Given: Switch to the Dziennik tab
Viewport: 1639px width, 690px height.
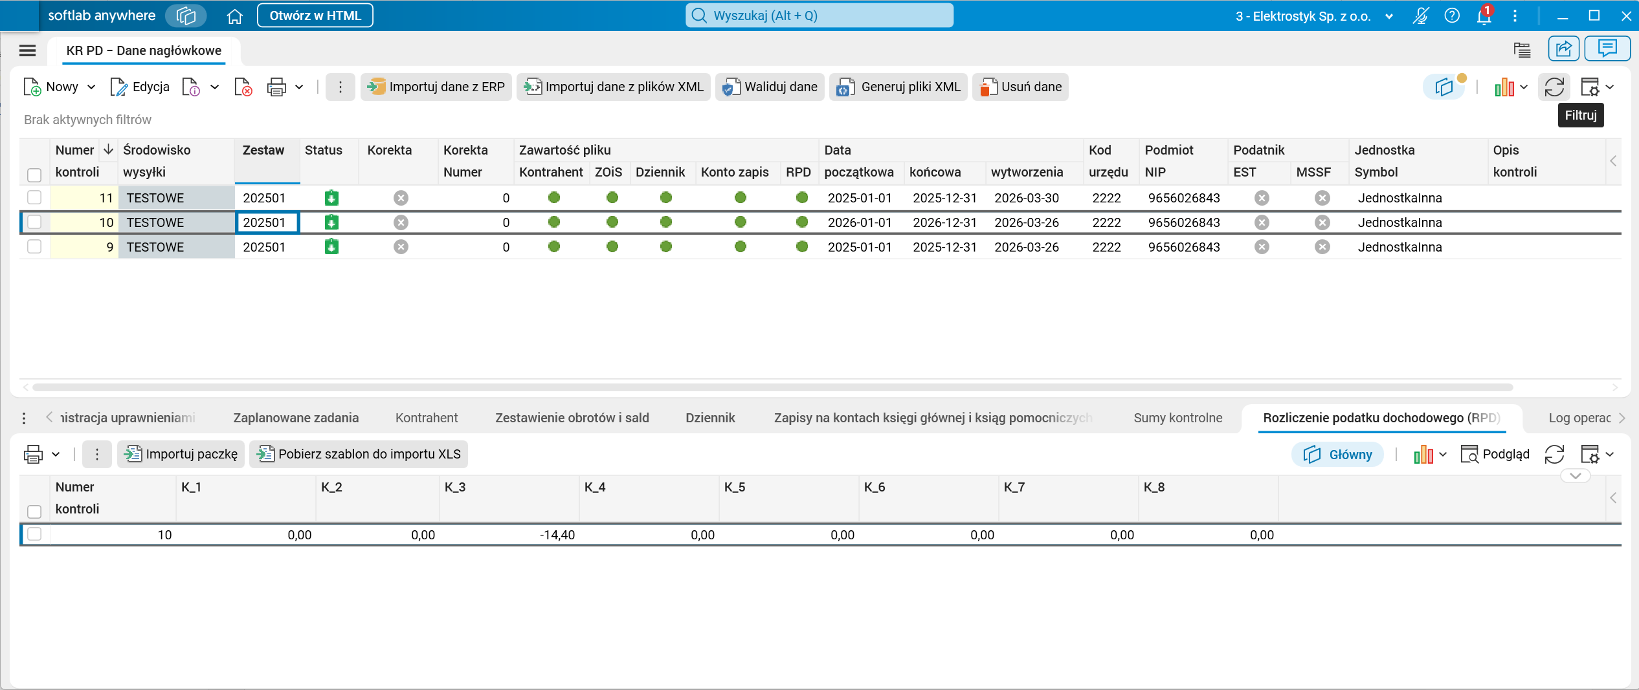Looking at the screenshot, I should [710, 418].
